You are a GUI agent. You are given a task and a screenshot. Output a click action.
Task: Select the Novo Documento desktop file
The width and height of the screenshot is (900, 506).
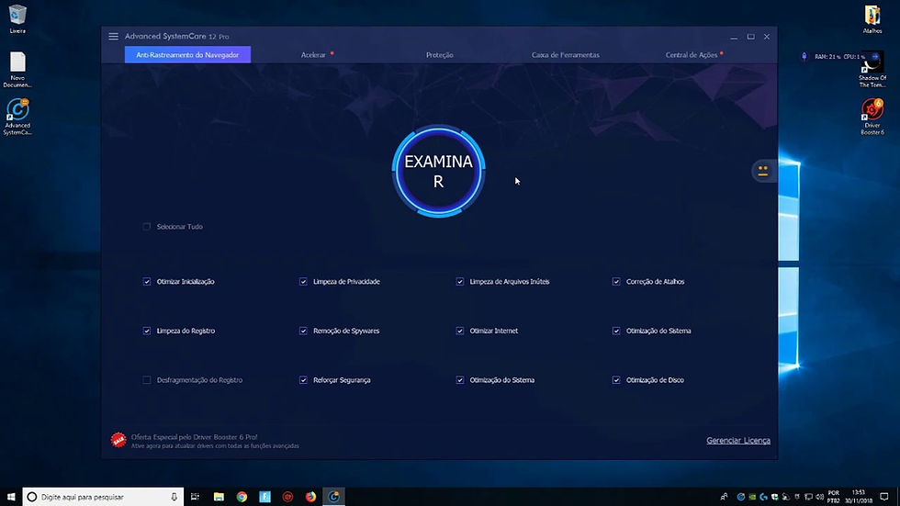coord(17,70)
